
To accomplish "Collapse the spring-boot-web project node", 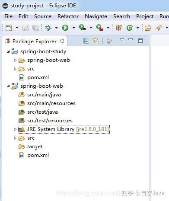I will point(8,86).
